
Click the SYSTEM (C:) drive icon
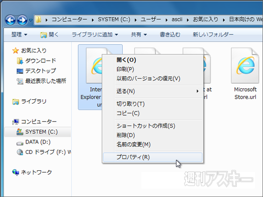point(20,132)
